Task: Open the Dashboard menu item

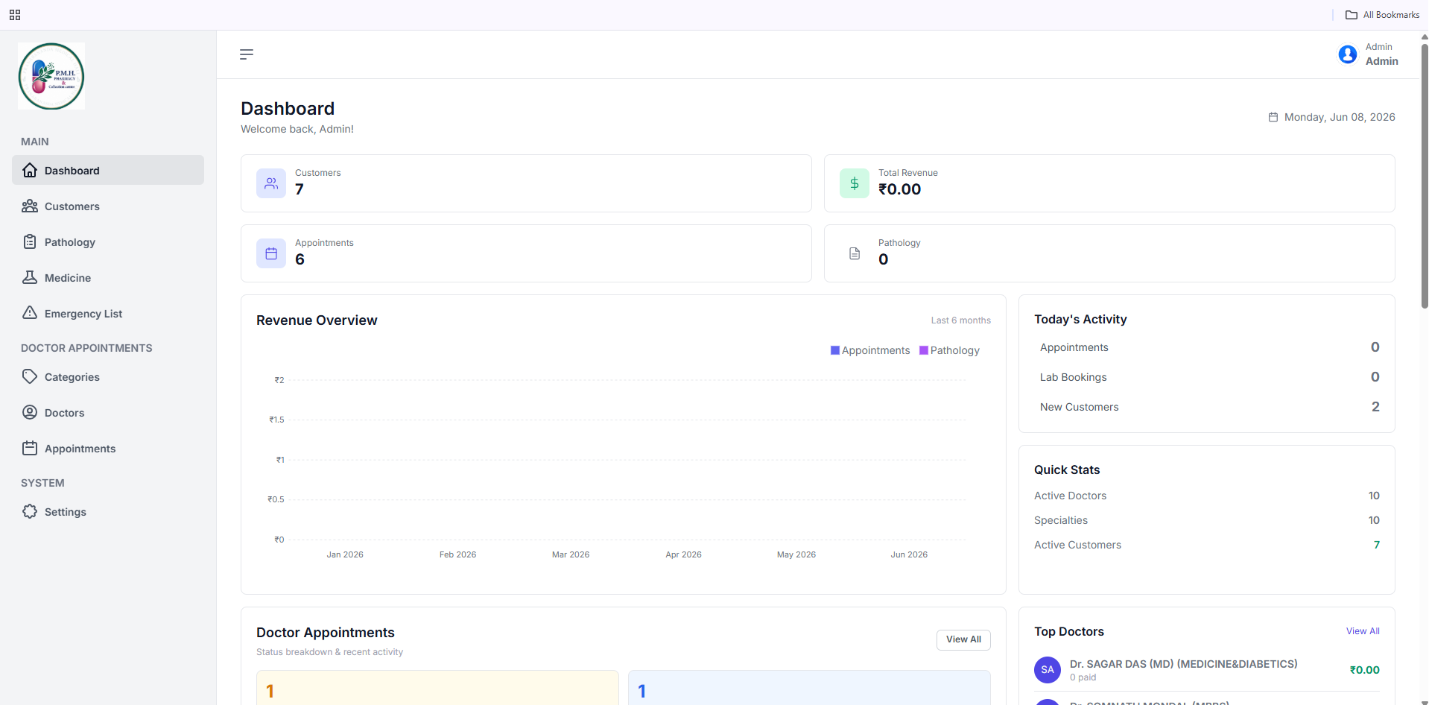Action: point(108,170)
